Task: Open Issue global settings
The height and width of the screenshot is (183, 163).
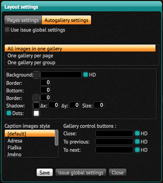Action: click(x=81, y=172)
